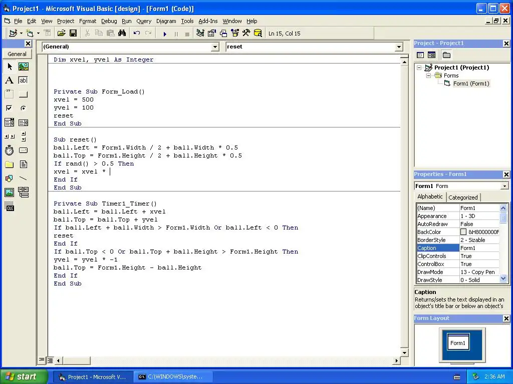Click View Object in the Project panel
Screen dimensions: 513x384
[x=431, y=55]
